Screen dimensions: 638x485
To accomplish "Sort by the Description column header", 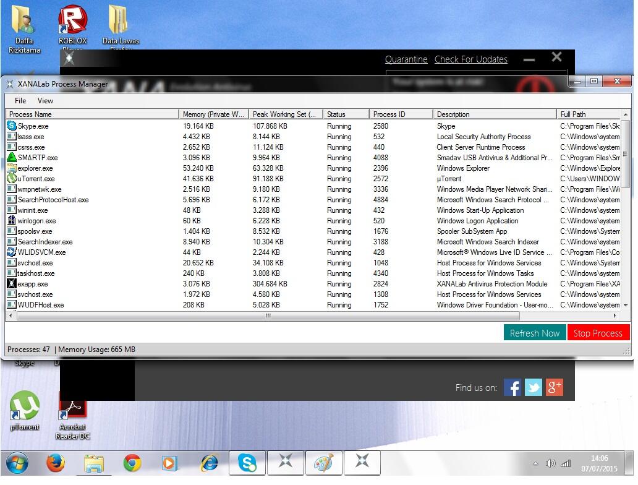I will pos(495,114).
